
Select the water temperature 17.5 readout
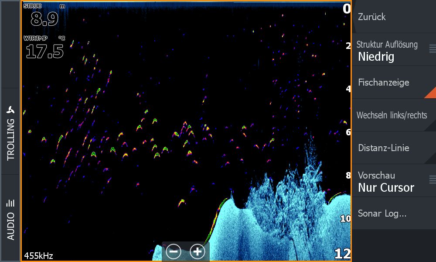(44, 51)
